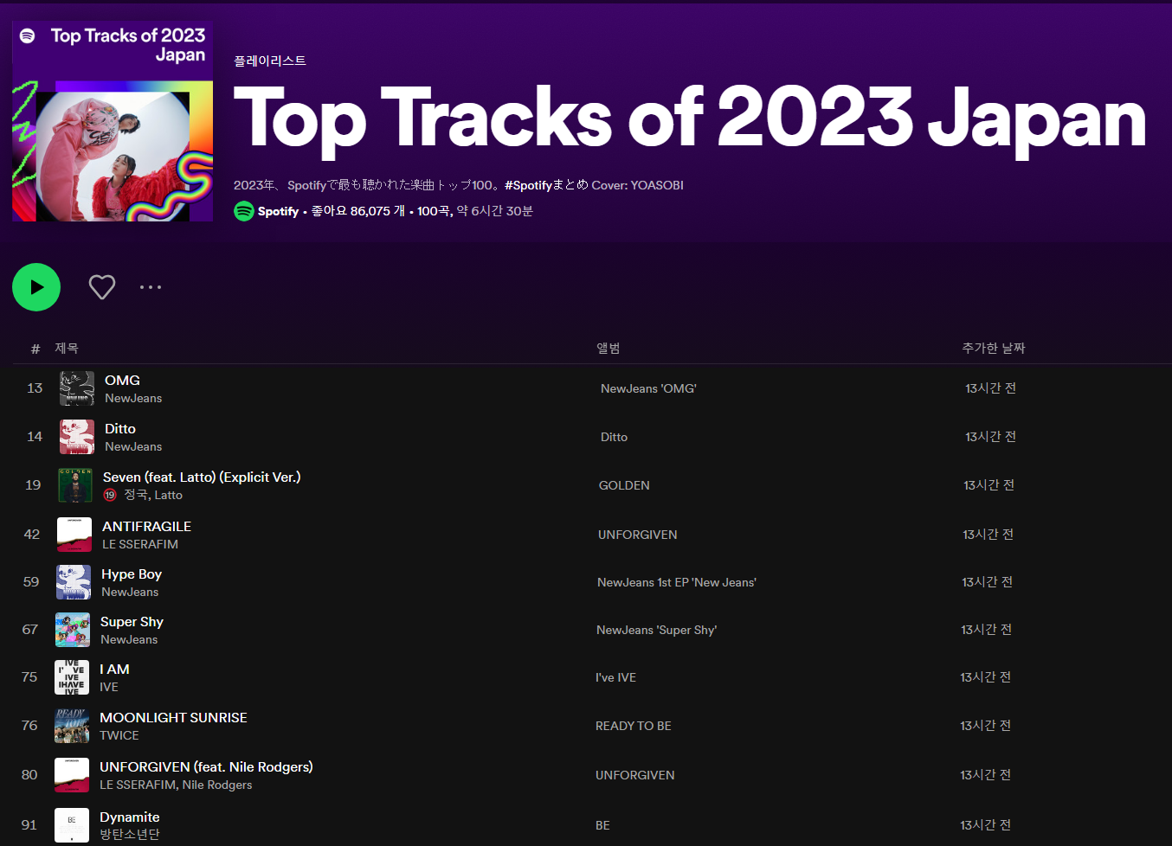The height and width of the screenshot is (846, 1172).
Task: Click the Ditto album cover icon
Action: tap(76, 437)
